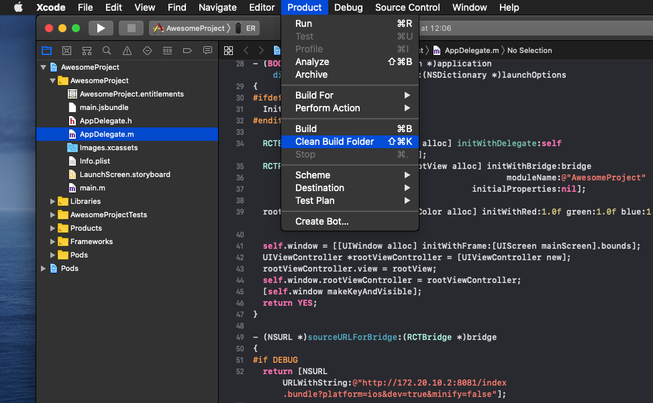Open the Navigate menu
Screen dimensions: 653x403
[217, 7]
